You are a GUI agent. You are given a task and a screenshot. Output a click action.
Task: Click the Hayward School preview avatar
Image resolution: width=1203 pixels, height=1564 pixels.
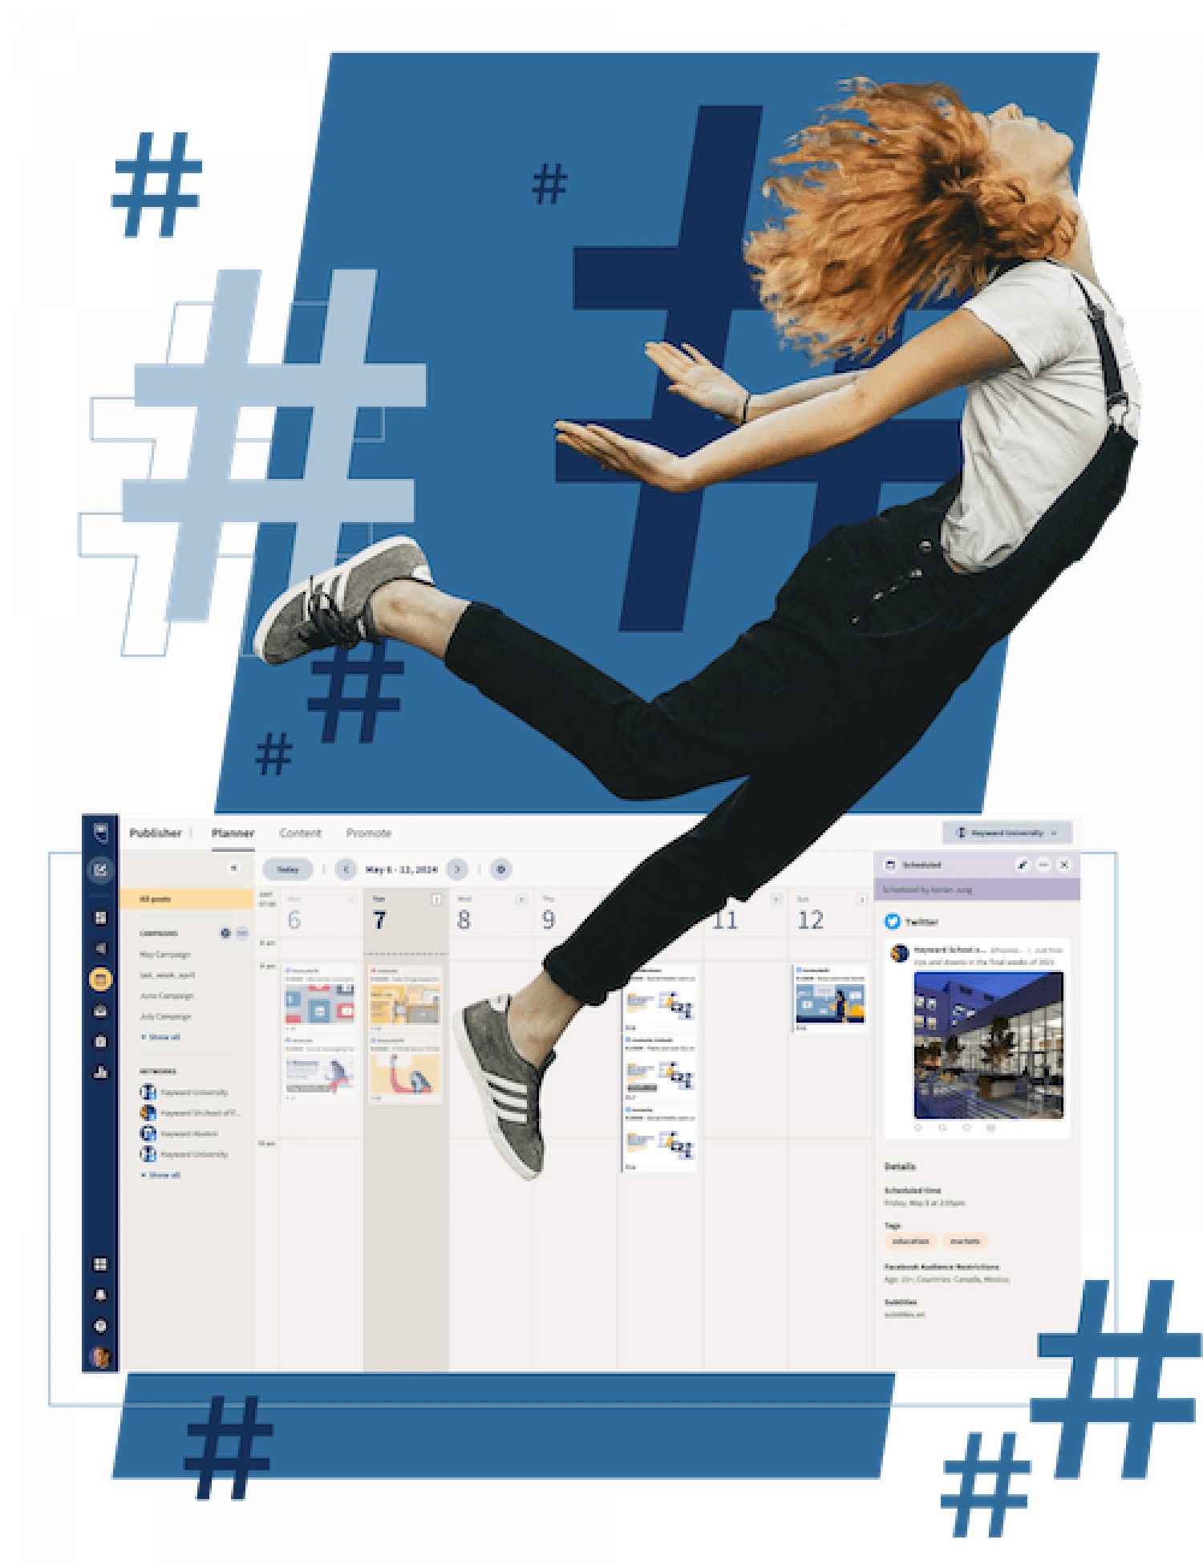[900, 953]
